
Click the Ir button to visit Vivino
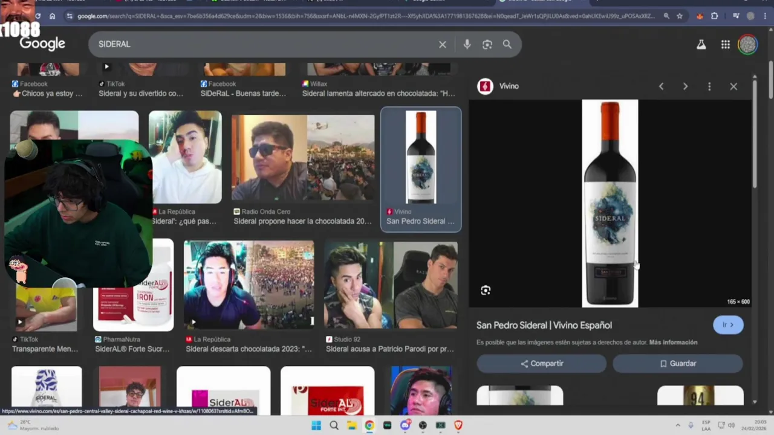click(728, 325)
